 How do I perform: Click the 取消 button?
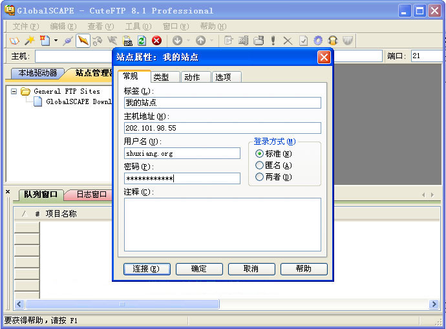click(x=251, y=269)
